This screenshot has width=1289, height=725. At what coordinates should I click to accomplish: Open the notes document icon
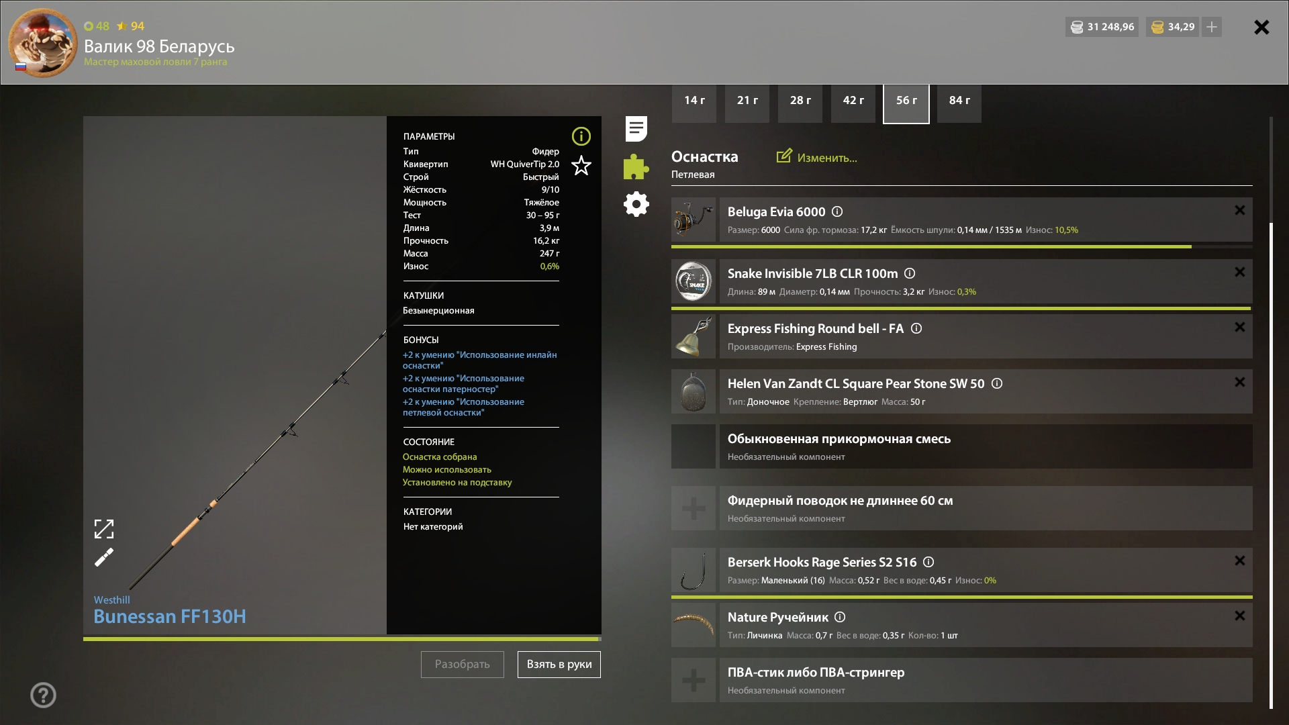tap(636, 129)
